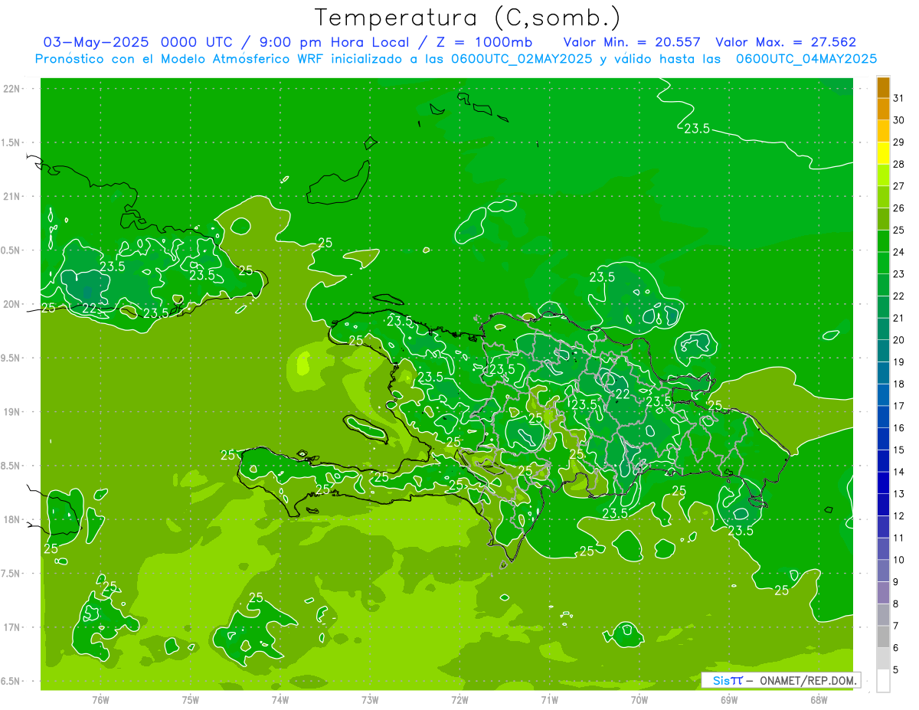
Task: Click the dark orange top swatch of color scale
Action: (x=883, y=88)
